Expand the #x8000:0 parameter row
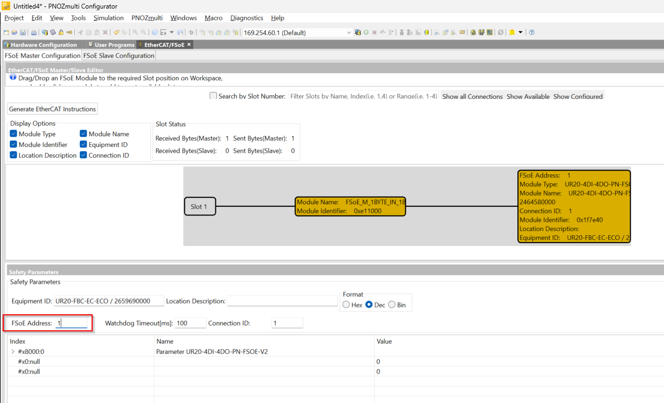Image resolution: width=664 pixels, height=403 pixels. tap(13, 352)
